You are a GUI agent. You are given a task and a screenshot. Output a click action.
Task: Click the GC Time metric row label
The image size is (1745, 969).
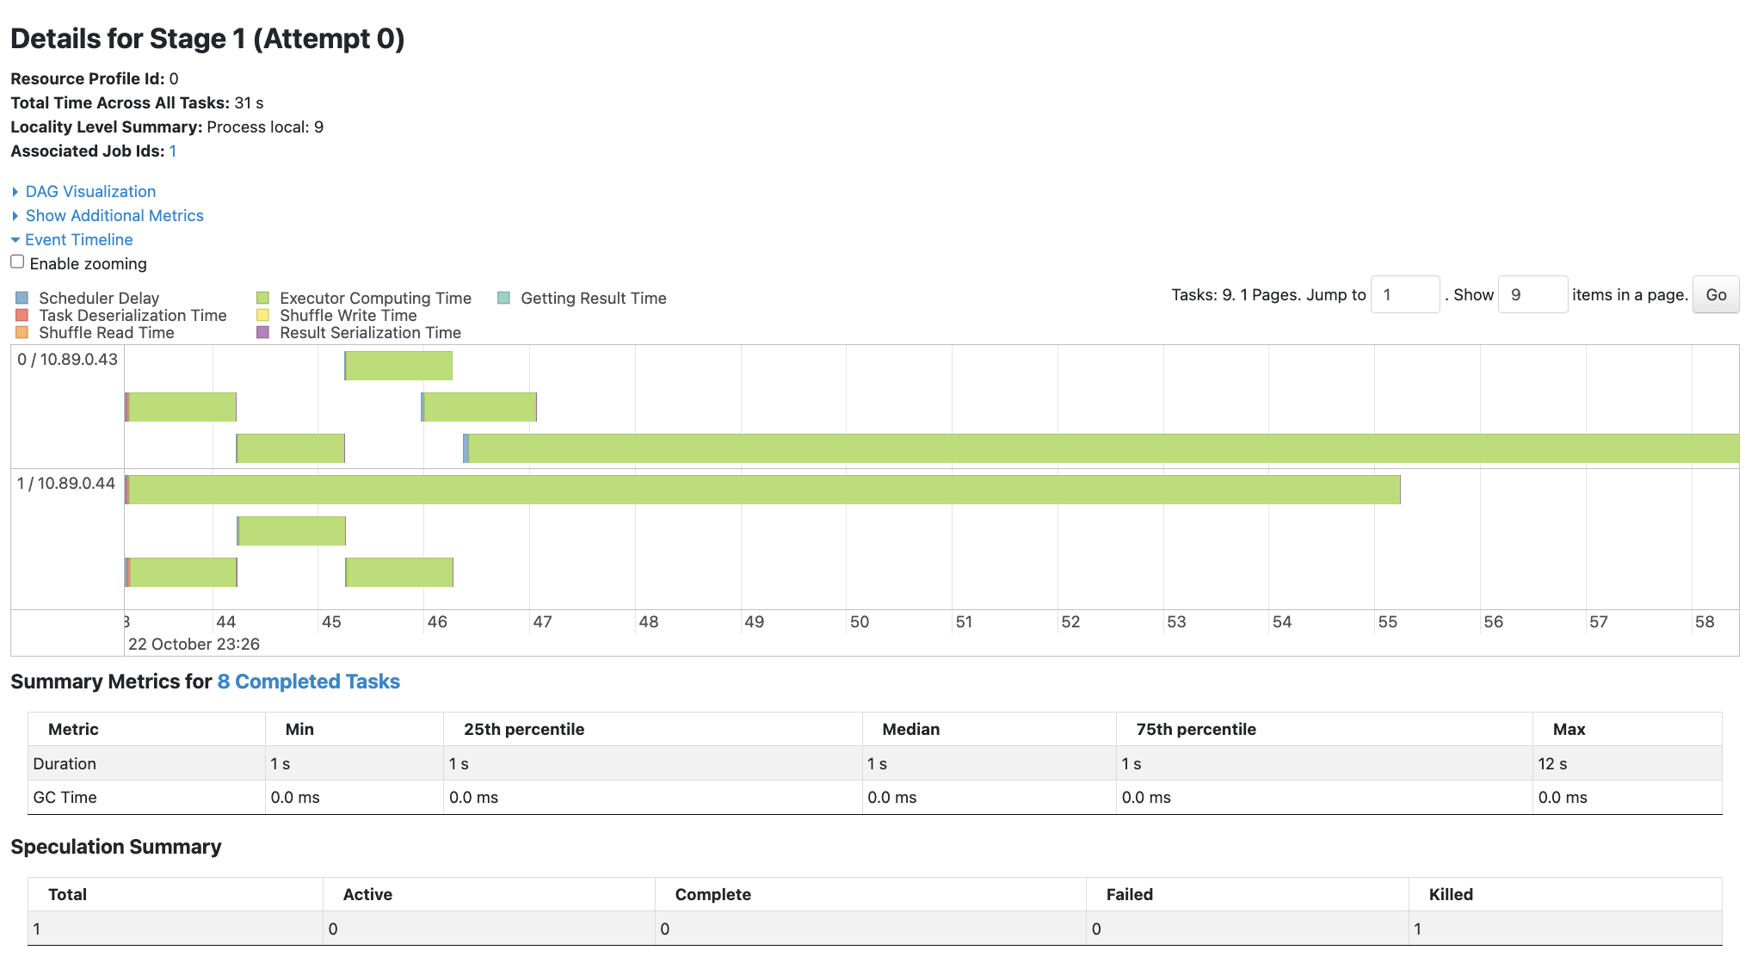[65, 798]
